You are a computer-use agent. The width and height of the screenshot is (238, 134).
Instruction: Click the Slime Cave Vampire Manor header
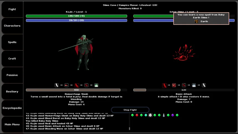click(x=130, y=5)
